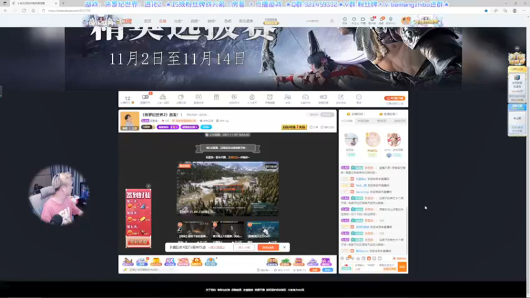
Task: Collapse the floating right sidebar with the minus button
Action: pos(517,48)
